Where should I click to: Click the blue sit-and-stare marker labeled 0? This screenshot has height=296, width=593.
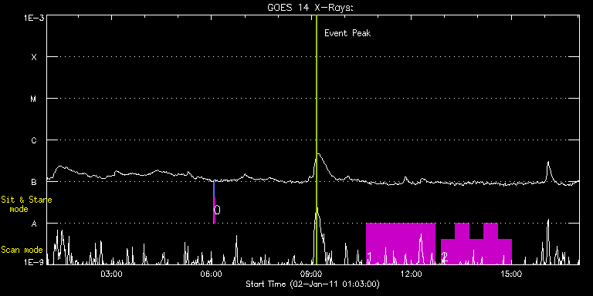[x=214, y=203]
